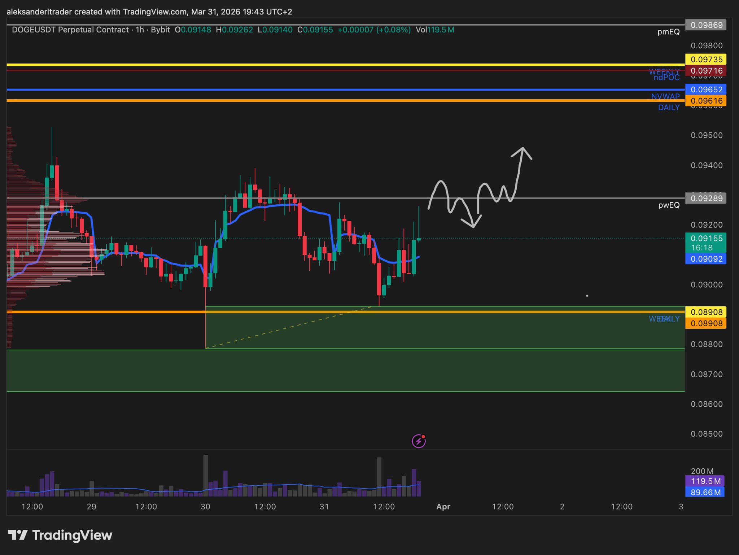Click the DOGEUSDT Perpetual Contract title

[70, 30]
